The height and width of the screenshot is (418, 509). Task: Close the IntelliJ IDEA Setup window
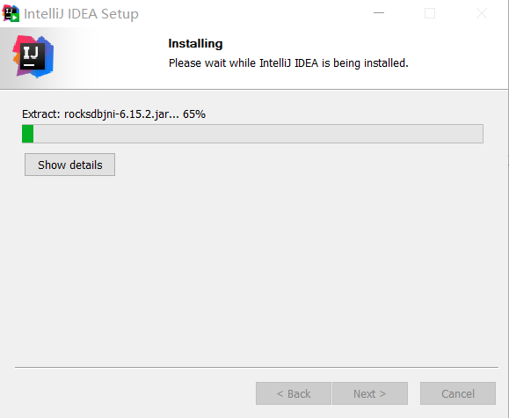(x=482, y=13)
